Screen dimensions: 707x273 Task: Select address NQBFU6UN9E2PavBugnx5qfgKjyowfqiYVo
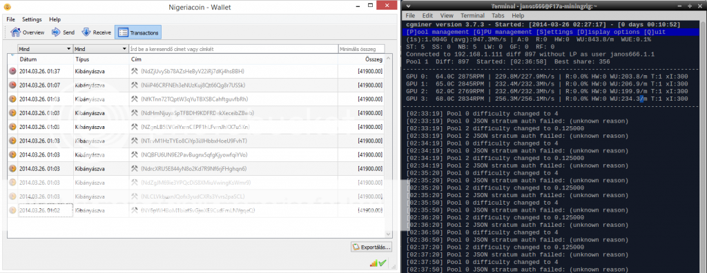tap(194, 155)
